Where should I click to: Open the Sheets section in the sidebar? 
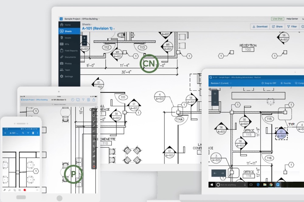coord(69,31)
